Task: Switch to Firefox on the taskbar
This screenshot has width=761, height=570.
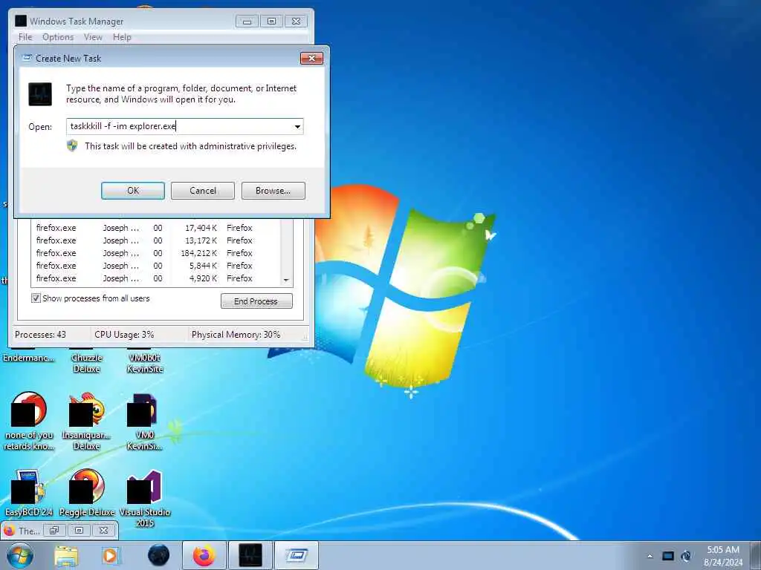Action: [x=204, y=555]
